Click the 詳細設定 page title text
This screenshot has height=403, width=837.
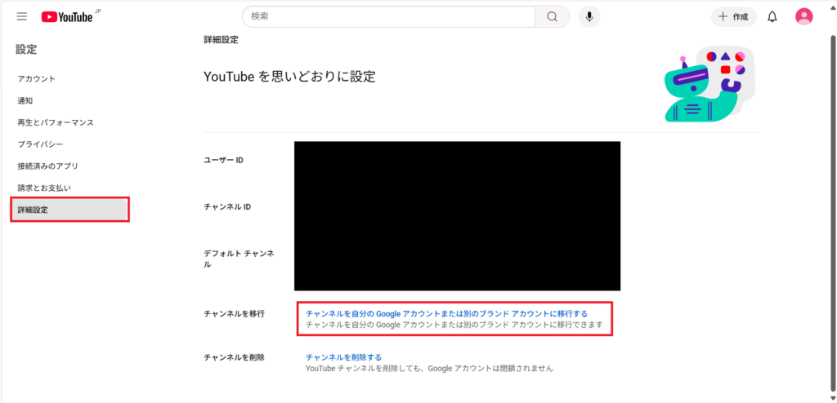(x=221, y=39)
